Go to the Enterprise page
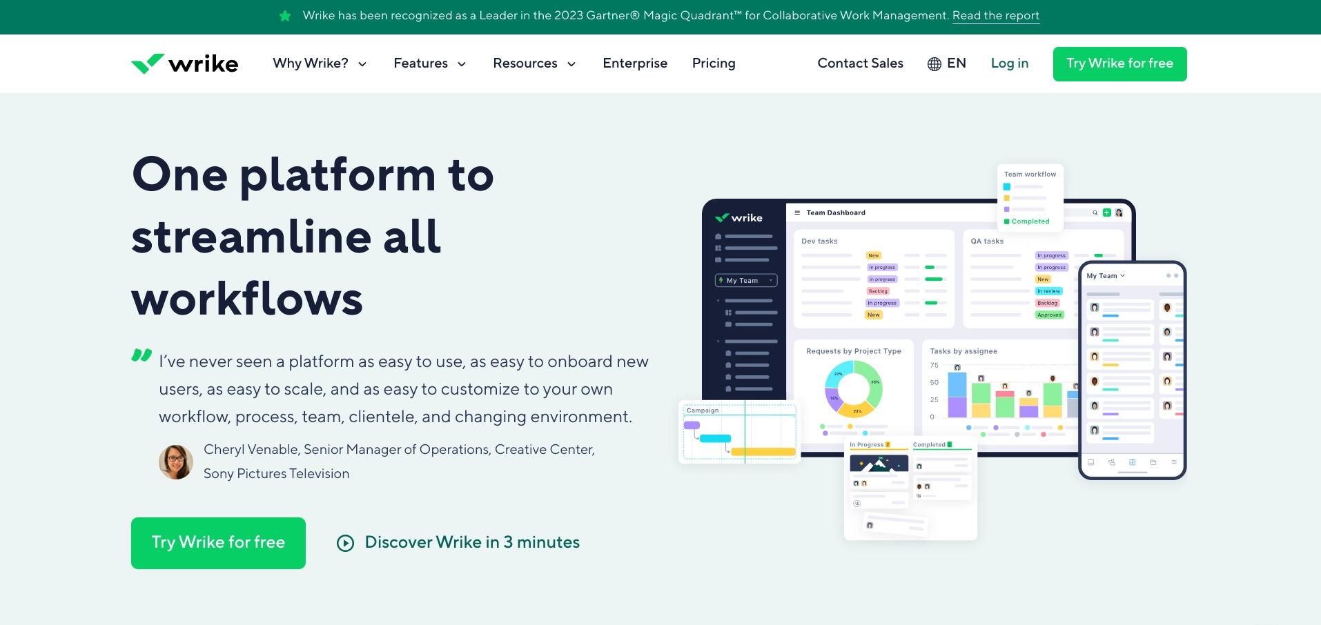Screen dimensions: 1321x625 click(x=635, y=63)
